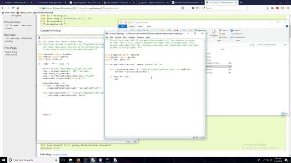Click the microphone in taskbar search
The height and width of the screenshot is (163, 291).
pos(56,160)
